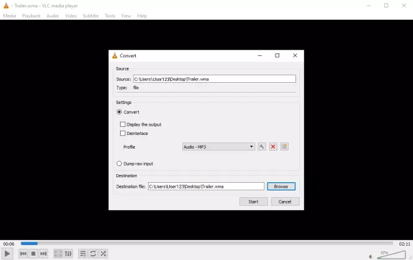The image size is (413, 260).
Task: Open the Subtitle menu
Action: [91, 16]
